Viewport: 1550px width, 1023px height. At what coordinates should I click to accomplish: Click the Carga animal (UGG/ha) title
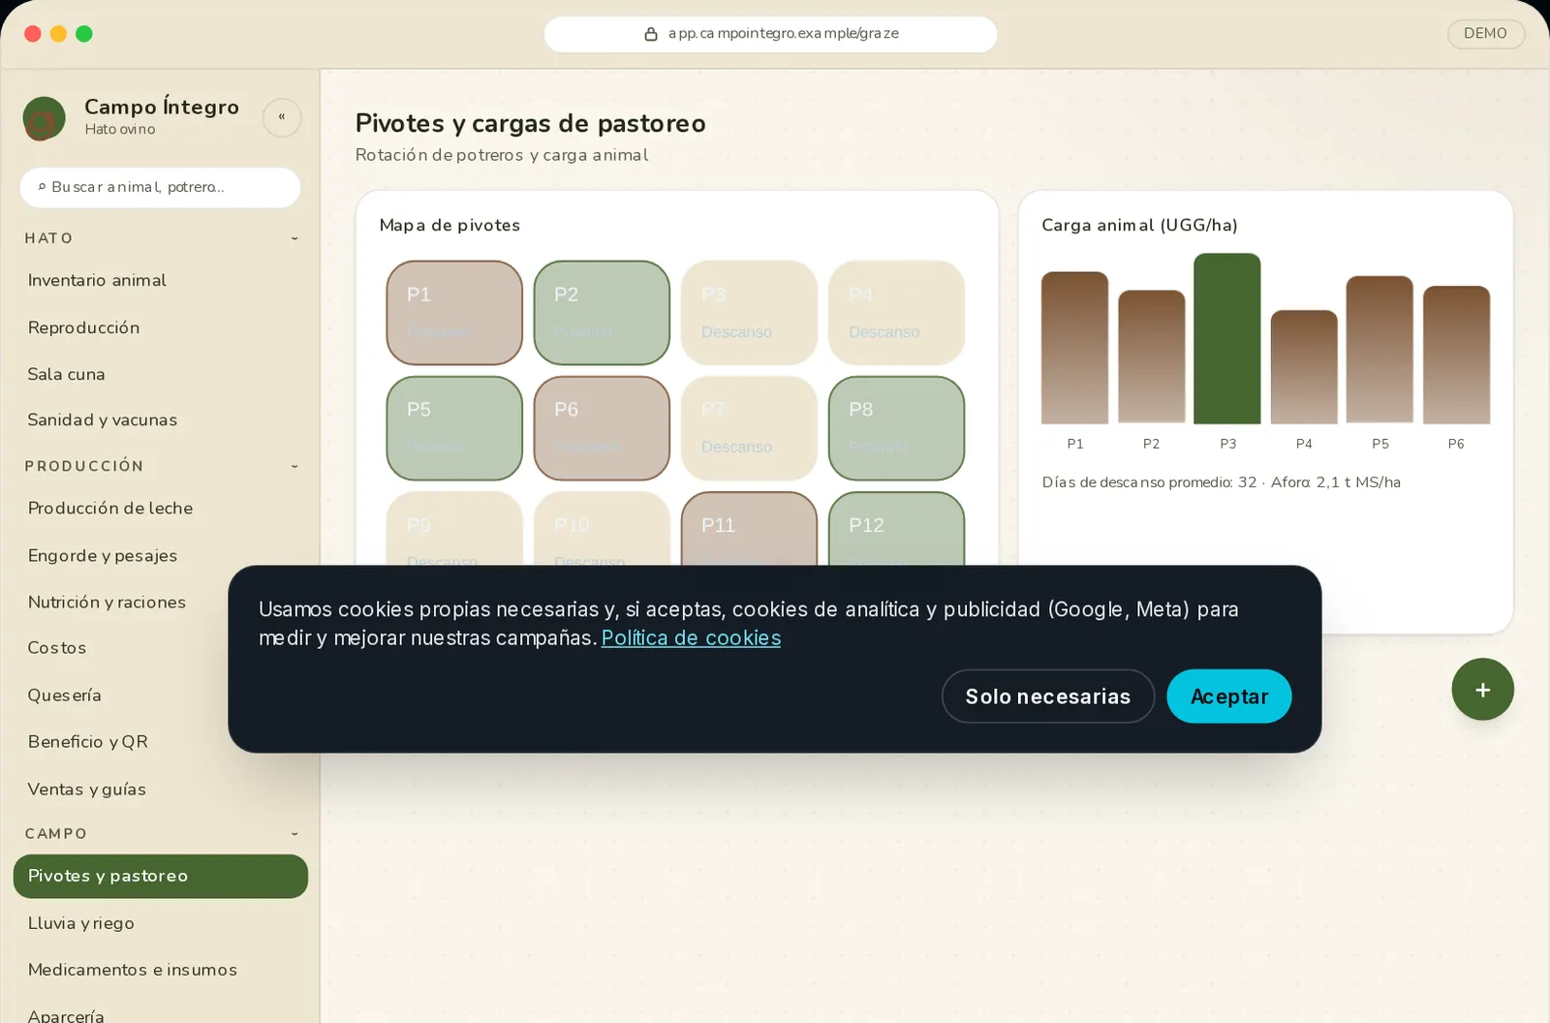point(1139,225)
